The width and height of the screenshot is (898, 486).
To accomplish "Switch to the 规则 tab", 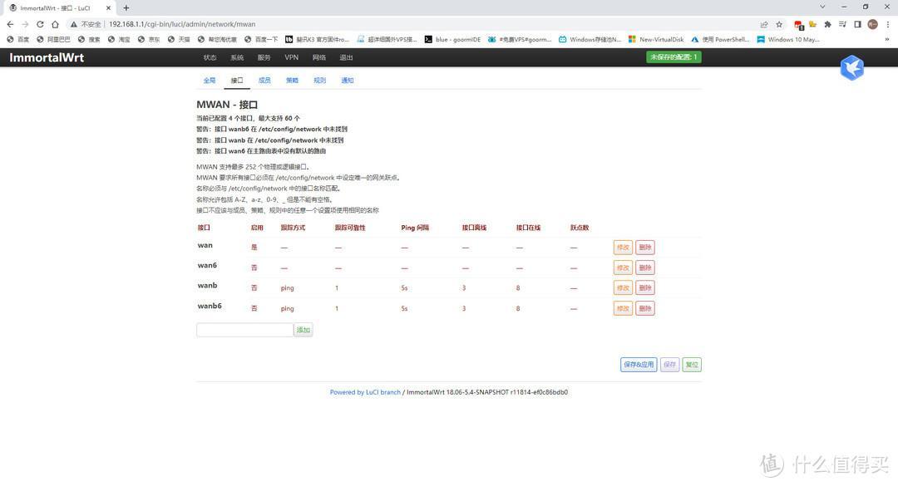I will [x=319, y=80].
